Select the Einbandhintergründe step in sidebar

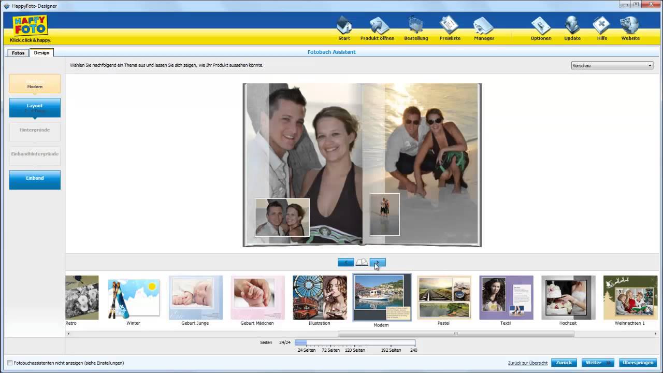click(x=35, y=156)
